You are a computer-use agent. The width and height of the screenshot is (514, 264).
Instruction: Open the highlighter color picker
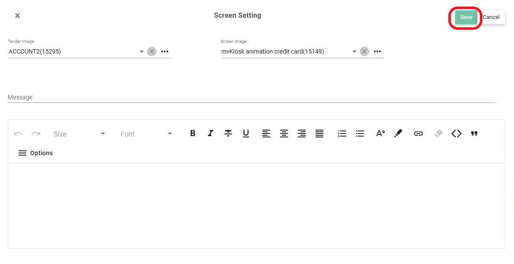[398, 134]
